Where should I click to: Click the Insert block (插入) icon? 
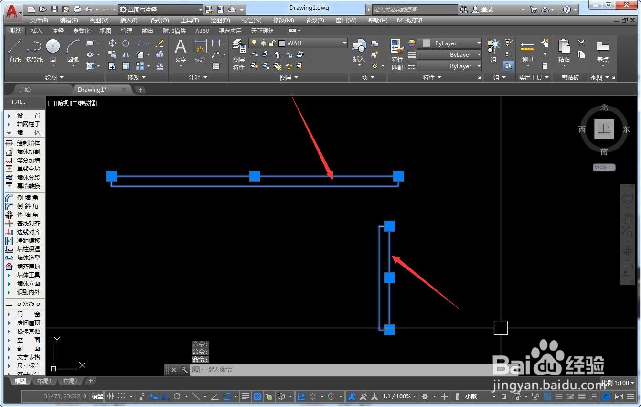tap(359, 47)
